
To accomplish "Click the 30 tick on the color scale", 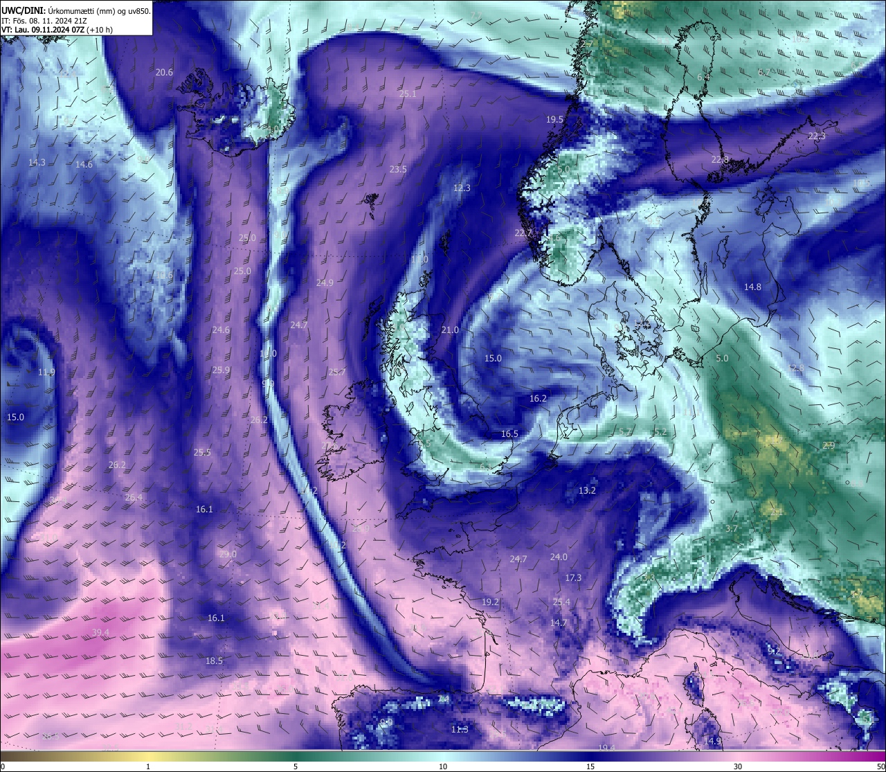I will point(738,766).
